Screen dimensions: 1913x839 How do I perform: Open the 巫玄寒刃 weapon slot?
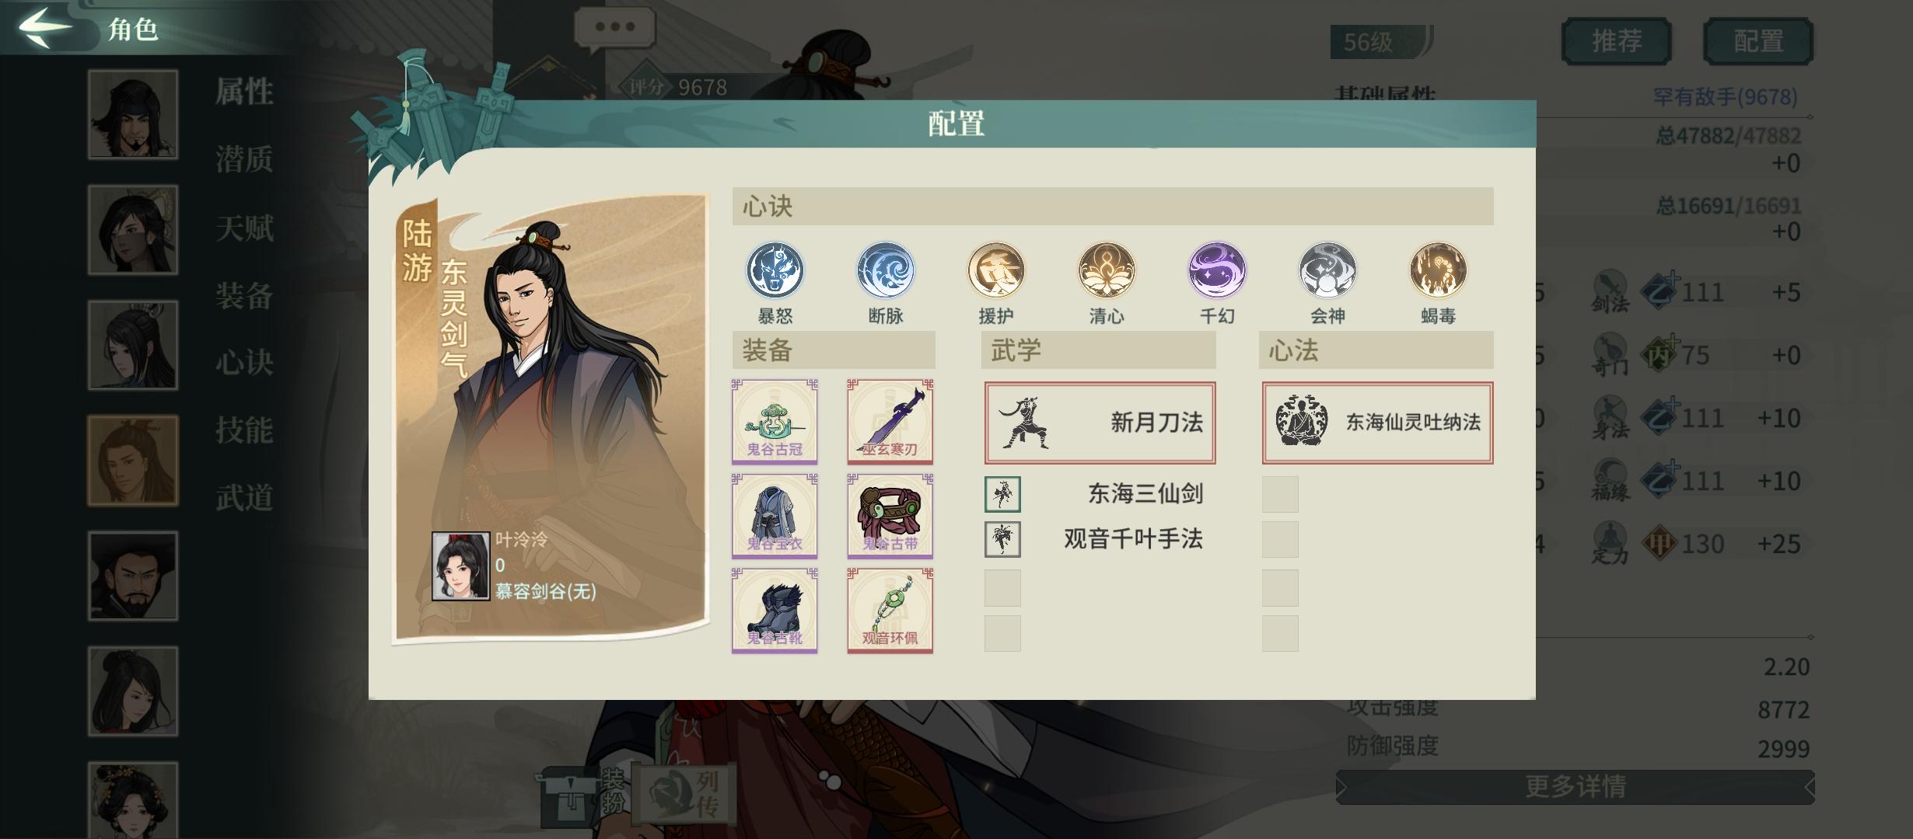click(890, 422)
